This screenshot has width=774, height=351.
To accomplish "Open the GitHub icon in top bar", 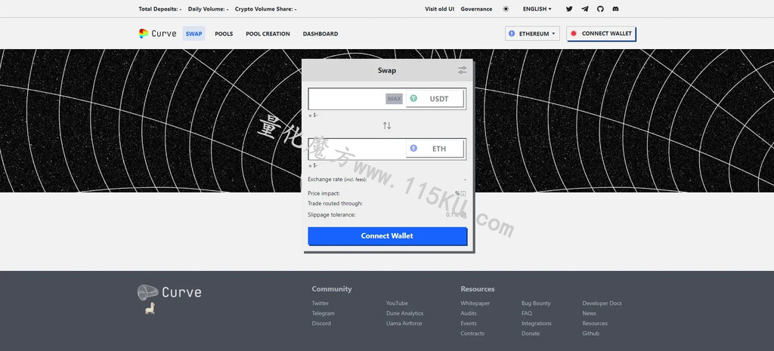I will [600, 9].
